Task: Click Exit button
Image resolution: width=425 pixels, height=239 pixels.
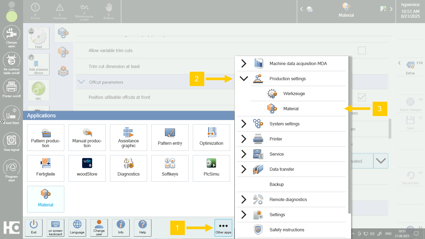Action: (34, 228)
